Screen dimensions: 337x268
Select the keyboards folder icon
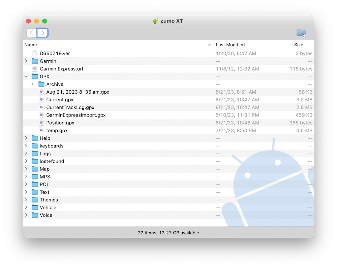35,146
